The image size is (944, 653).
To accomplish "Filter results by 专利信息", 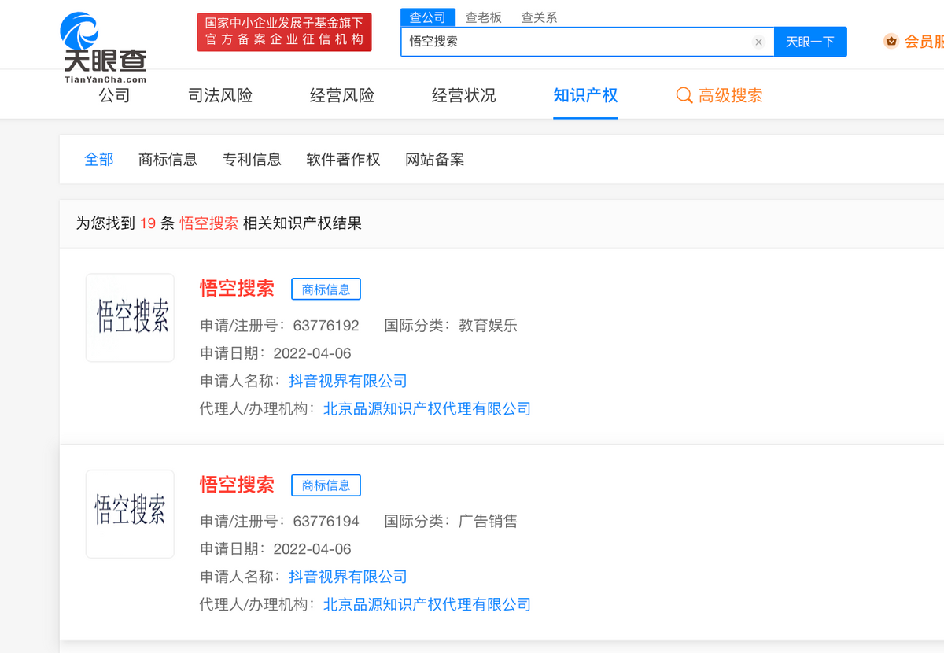I will point(252,160).
